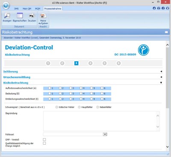Choose Kritischer Fehler radio option

point(57,107)
